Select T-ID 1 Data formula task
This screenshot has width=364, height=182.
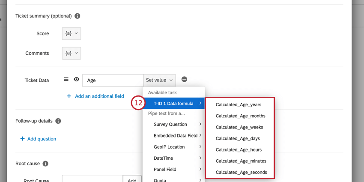click(x=173, y=103)
